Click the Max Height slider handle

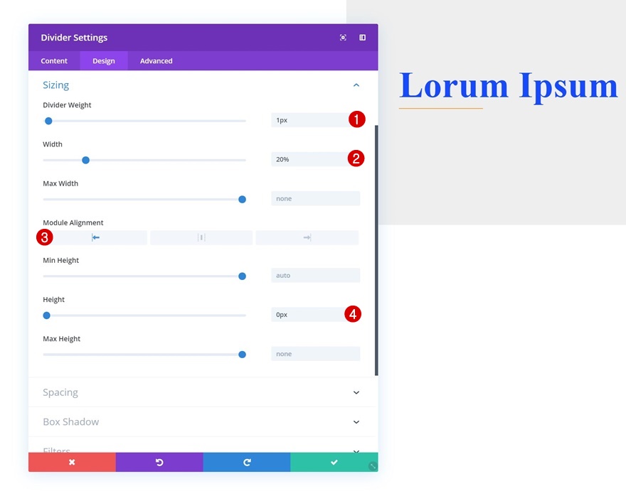pyautogui.click(x=242, y=355)
